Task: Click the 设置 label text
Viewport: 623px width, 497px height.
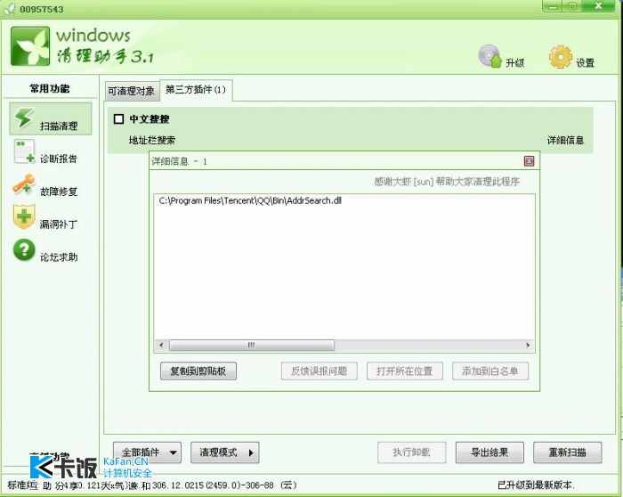Action: point(586,63)
